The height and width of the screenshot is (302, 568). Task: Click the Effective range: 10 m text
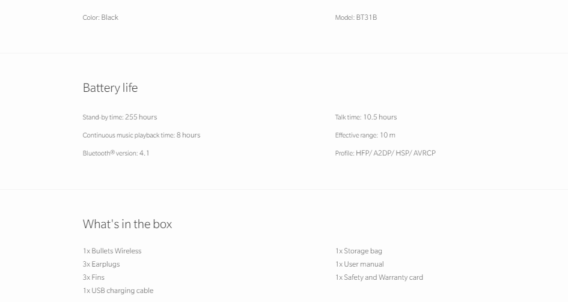coord(365,135)
